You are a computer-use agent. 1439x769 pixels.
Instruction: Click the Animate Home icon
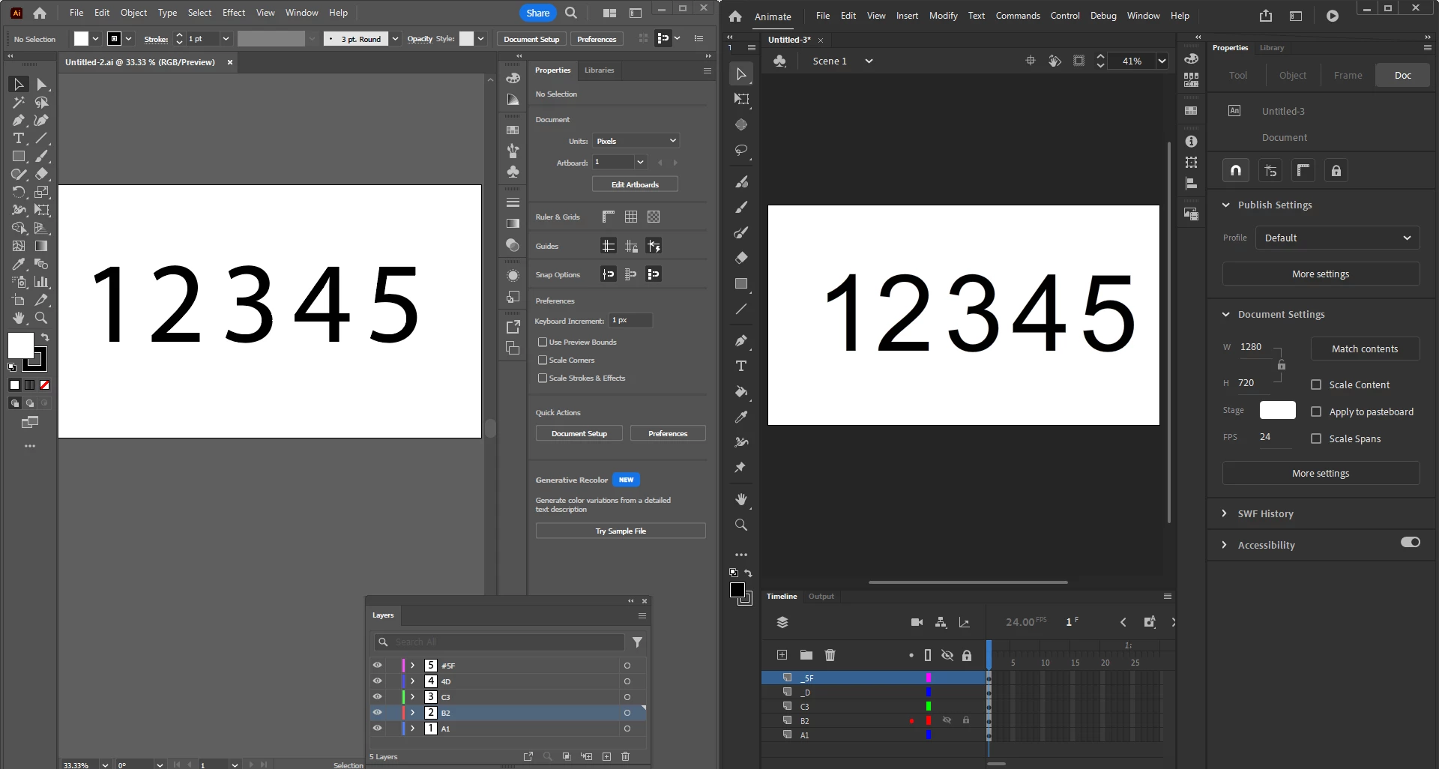(735, 16)
